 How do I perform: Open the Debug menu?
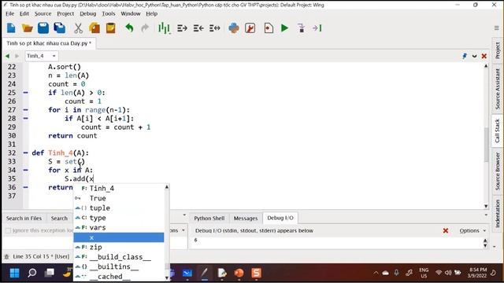(87, 14)
